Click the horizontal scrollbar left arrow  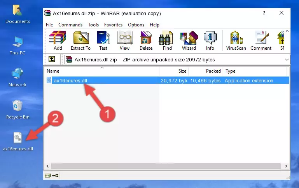pyautogui.click(x=47, y=166)
